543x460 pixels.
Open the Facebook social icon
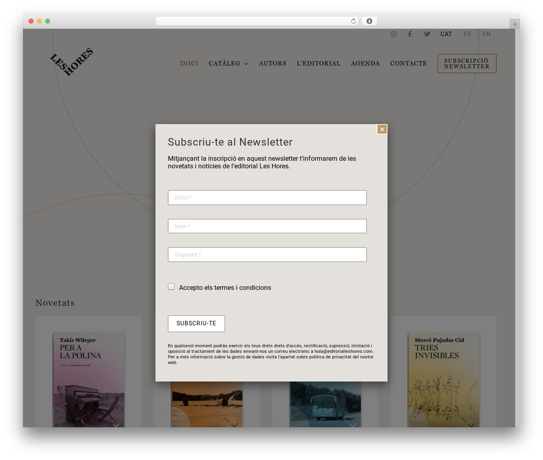coord(410,34)
